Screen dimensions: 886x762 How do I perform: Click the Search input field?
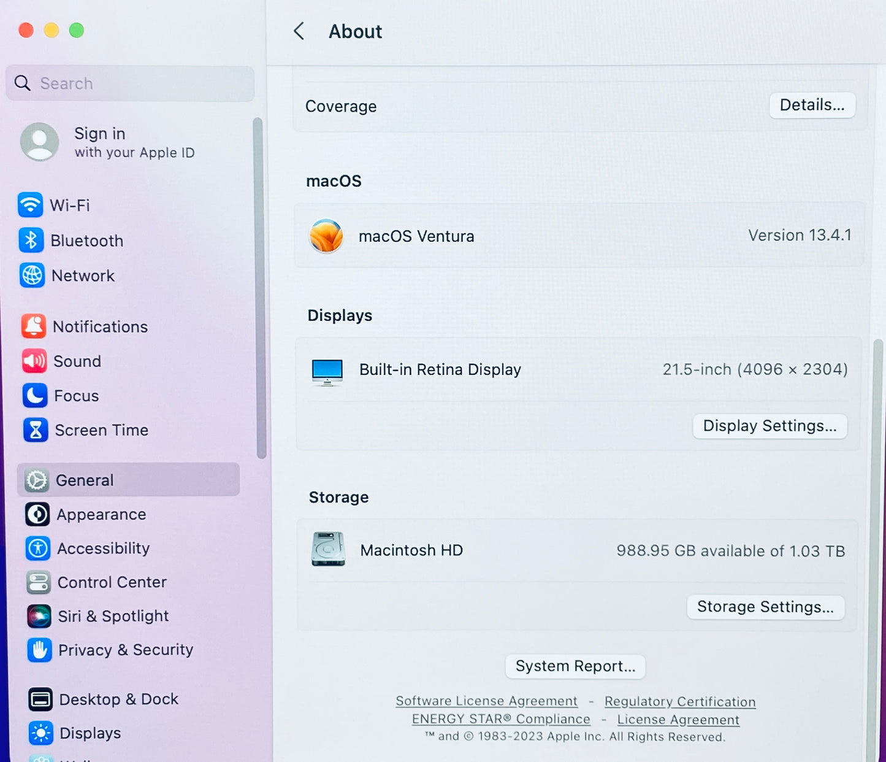click(x=130, y=83)
